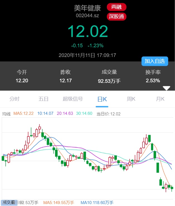Tap the large green gap-down candlestick

click(158, 168)
